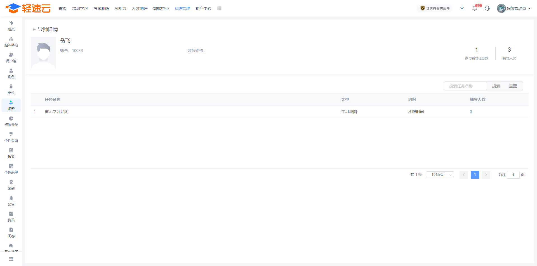Open the 辅导人数 link showing 3
This screenshot has width=537, height=266.
(471, 112)
